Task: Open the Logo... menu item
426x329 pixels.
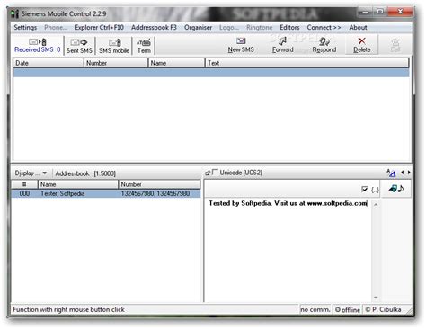Action: [229, 28]
